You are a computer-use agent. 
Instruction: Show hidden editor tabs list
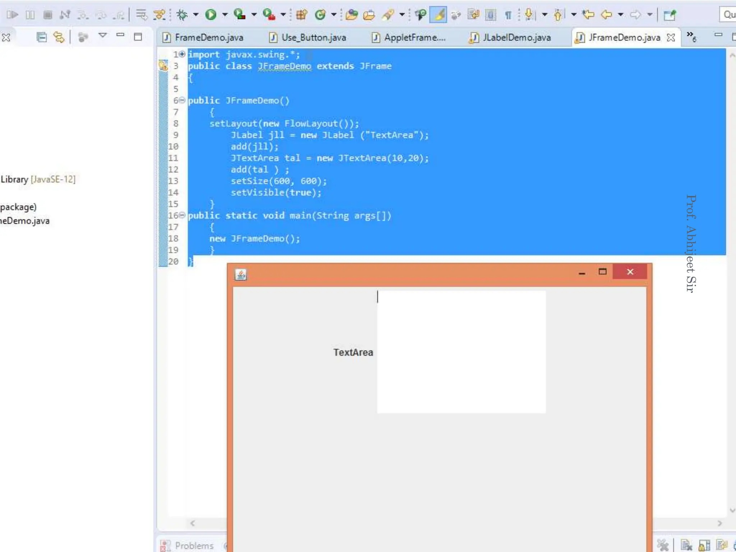[691, 36]
